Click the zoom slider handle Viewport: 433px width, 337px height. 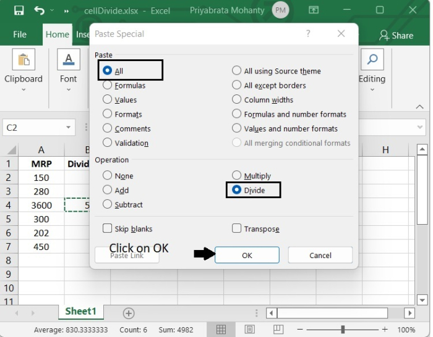click(343, 330)
